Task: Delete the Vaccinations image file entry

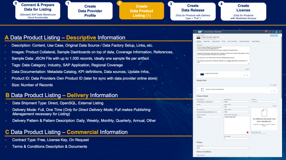Action: click(x=247, y=75)
